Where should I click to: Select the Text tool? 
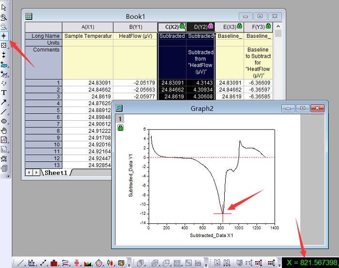click(x=4, y=93)
